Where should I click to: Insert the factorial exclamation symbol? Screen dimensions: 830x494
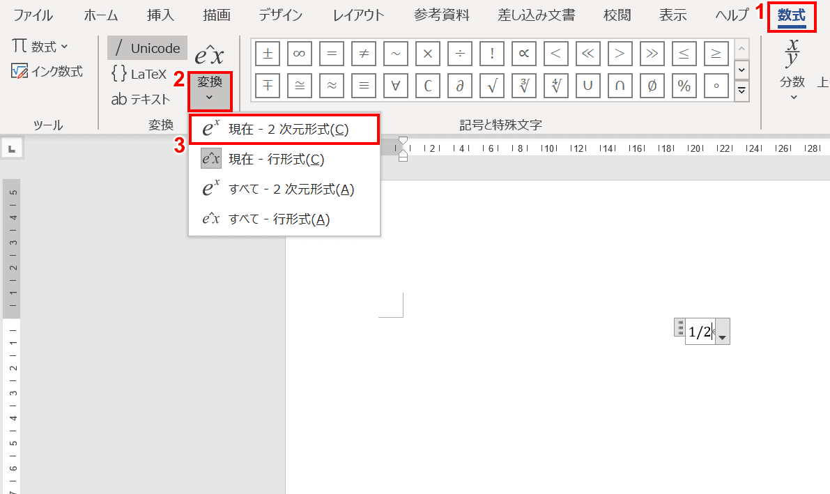tap(492, 54)
